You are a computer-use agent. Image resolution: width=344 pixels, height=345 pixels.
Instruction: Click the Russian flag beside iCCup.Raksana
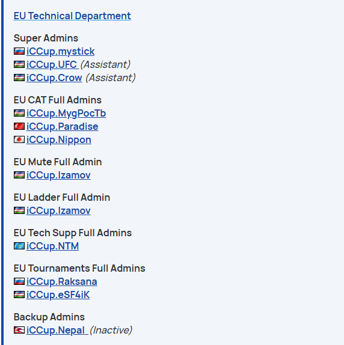point(19,281)
